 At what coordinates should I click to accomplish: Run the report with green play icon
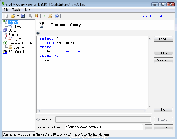pos(44,16)
